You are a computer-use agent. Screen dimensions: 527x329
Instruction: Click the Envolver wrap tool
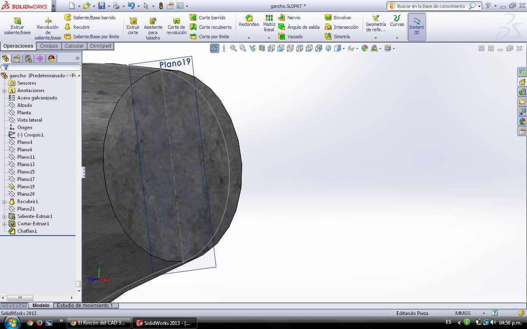coord(338,18)
